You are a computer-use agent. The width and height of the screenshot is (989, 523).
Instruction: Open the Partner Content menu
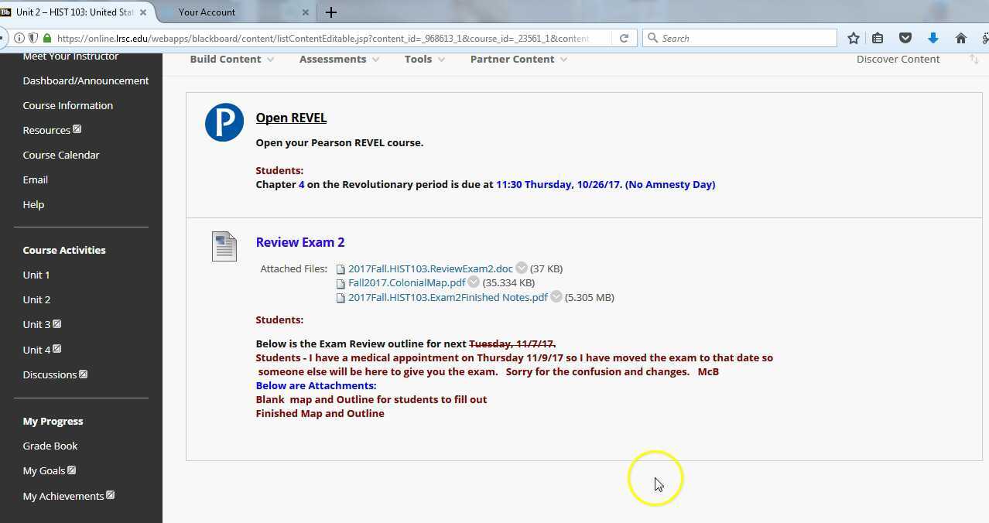pyautogui.click(x=518, y=59)
